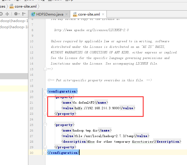Fold the second property block on line 25
Image resolution: width=187 pixels, height=165 pixels.
pos(45,125)
